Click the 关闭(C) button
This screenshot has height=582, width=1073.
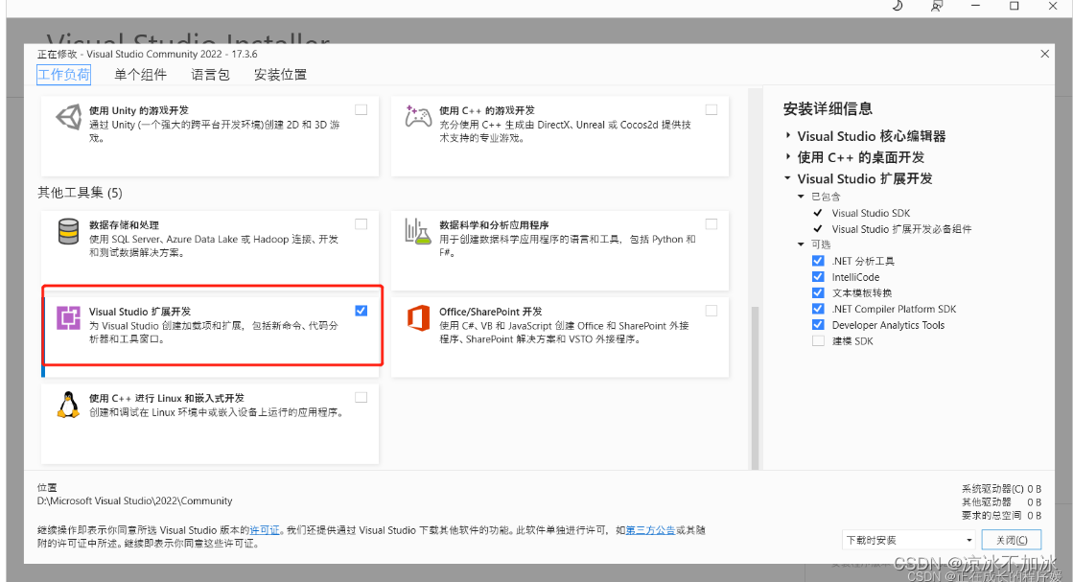[1012, 540]
